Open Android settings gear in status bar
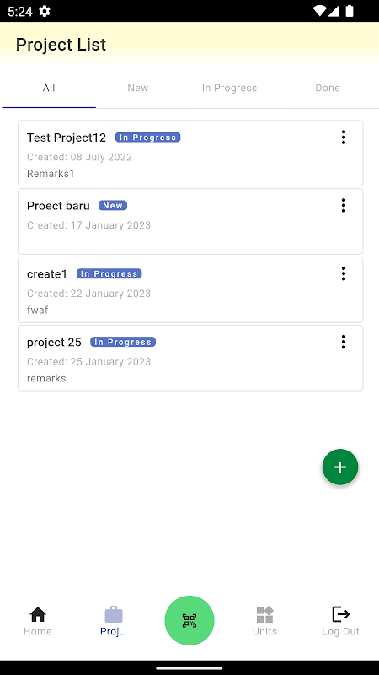Screen dimensions: 379x675 coord(45,11)
